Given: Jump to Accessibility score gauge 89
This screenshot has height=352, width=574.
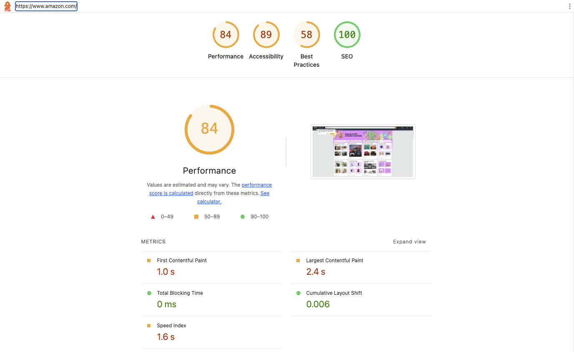Looking at the screenshot, I should tap(266, 35).
